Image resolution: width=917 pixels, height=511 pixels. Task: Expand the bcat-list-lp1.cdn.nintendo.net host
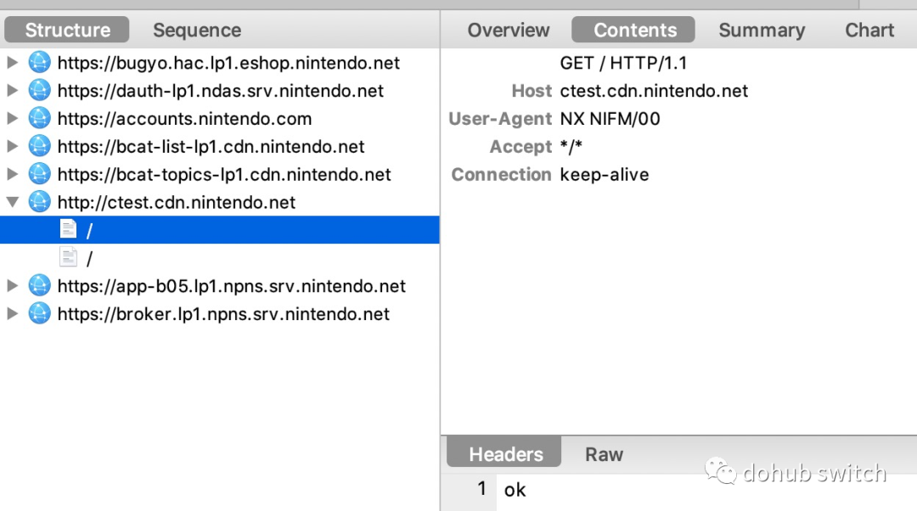coord(12,146)
